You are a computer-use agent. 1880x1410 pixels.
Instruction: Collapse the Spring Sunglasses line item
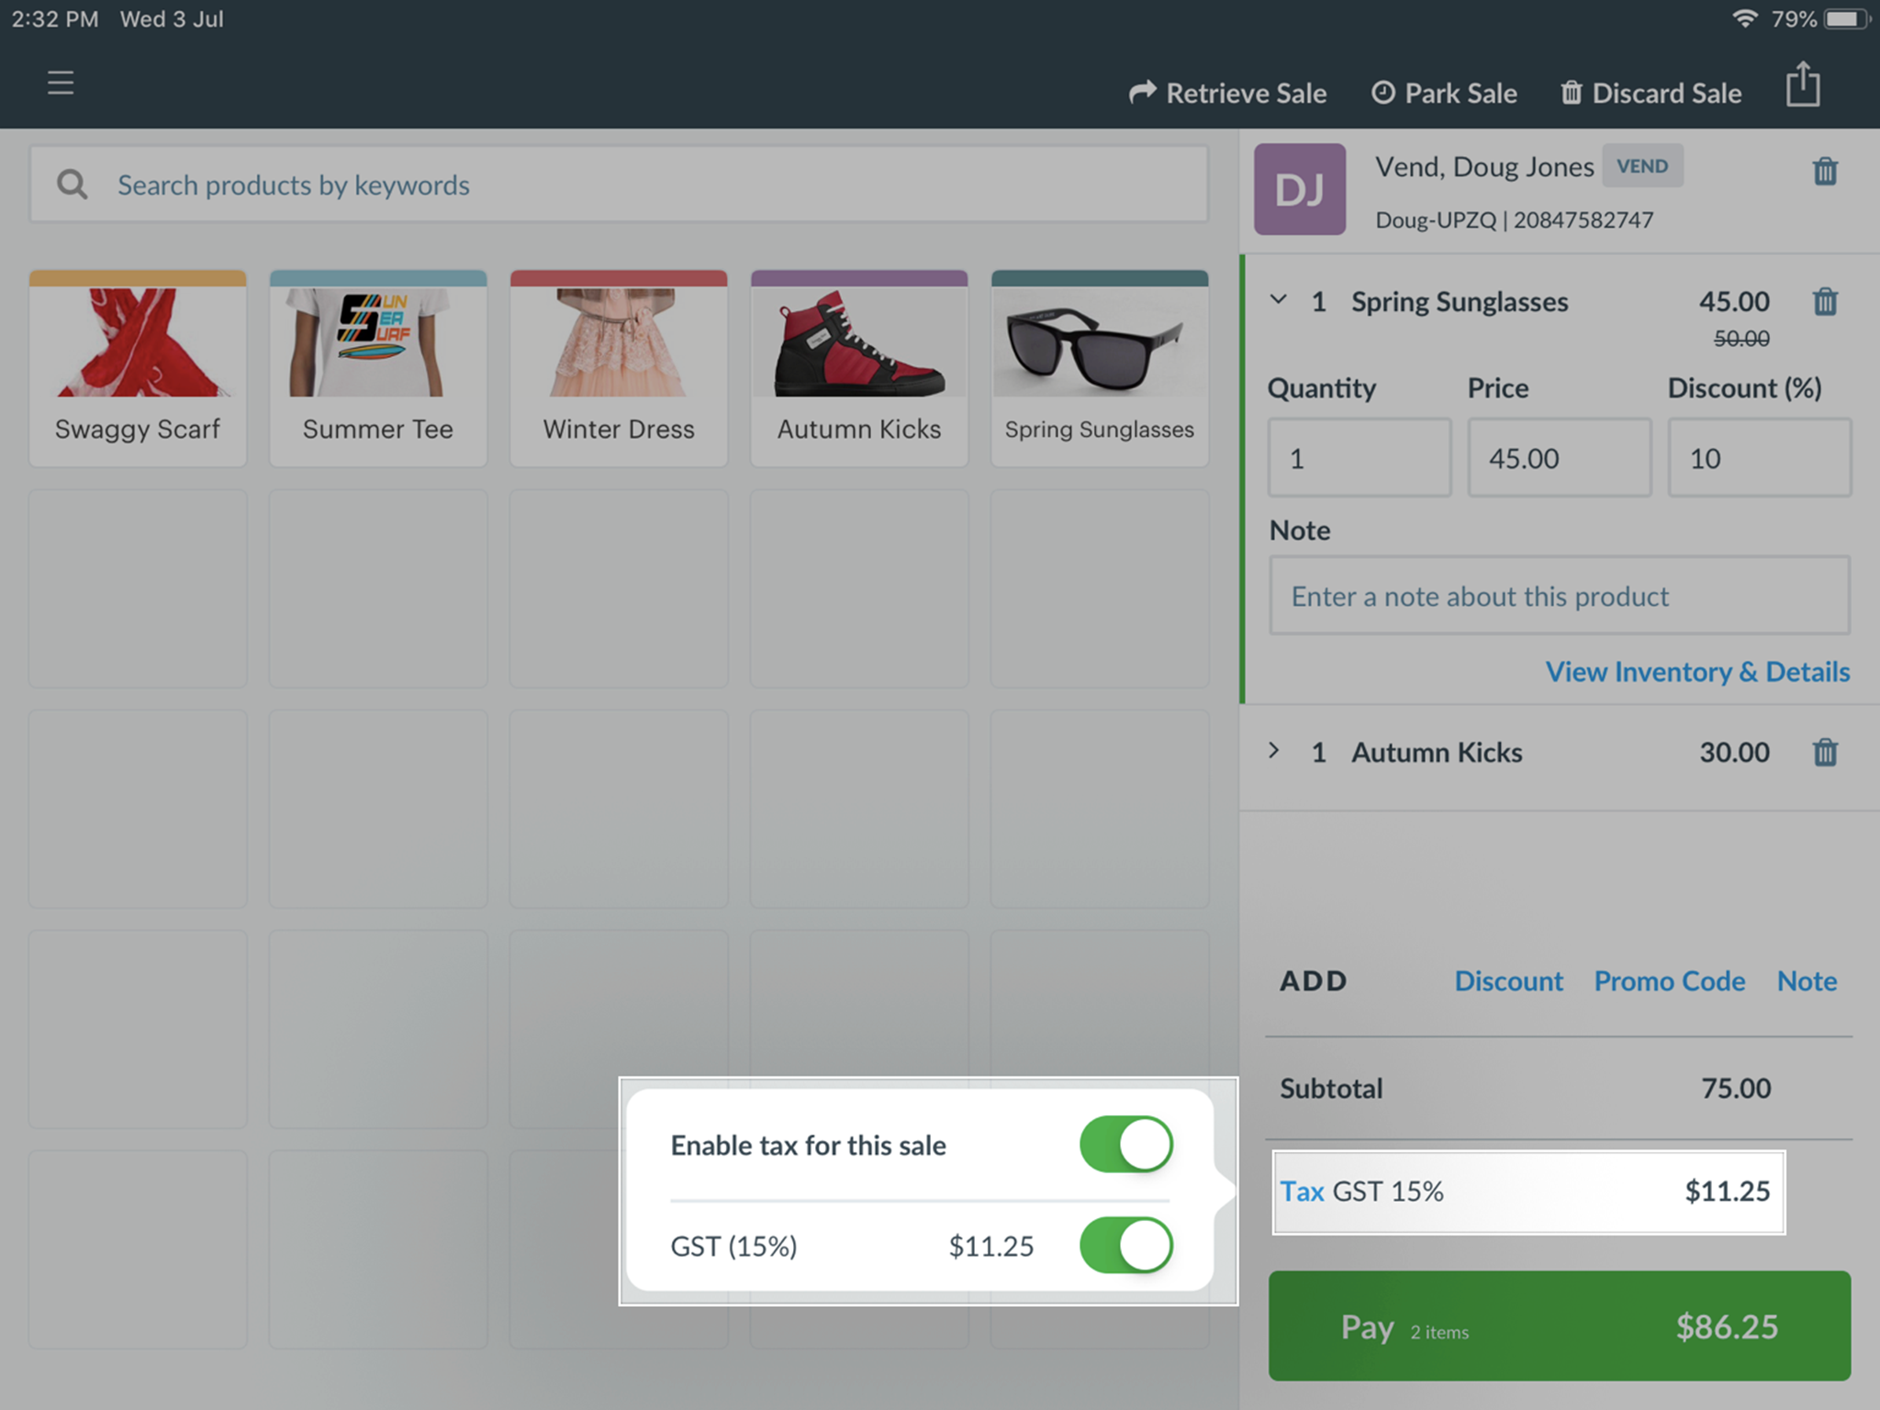(1278, 300)
